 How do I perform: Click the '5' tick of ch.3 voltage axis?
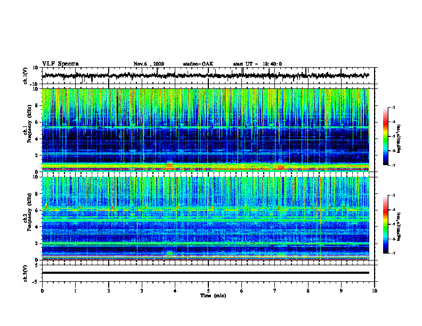pyautogui.click(x=37, y=265)
